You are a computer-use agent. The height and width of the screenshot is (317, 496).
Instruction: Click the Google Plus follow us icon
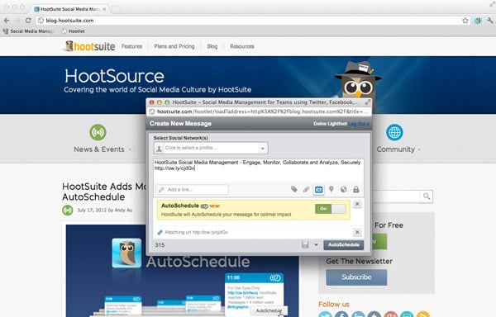[391, 315]
